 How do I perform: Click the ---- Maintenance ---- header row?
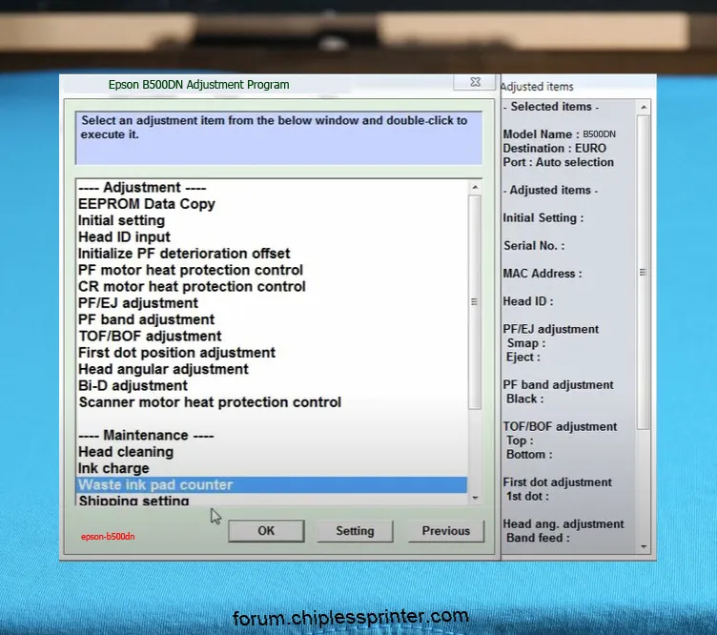click(x=272, y=435)
